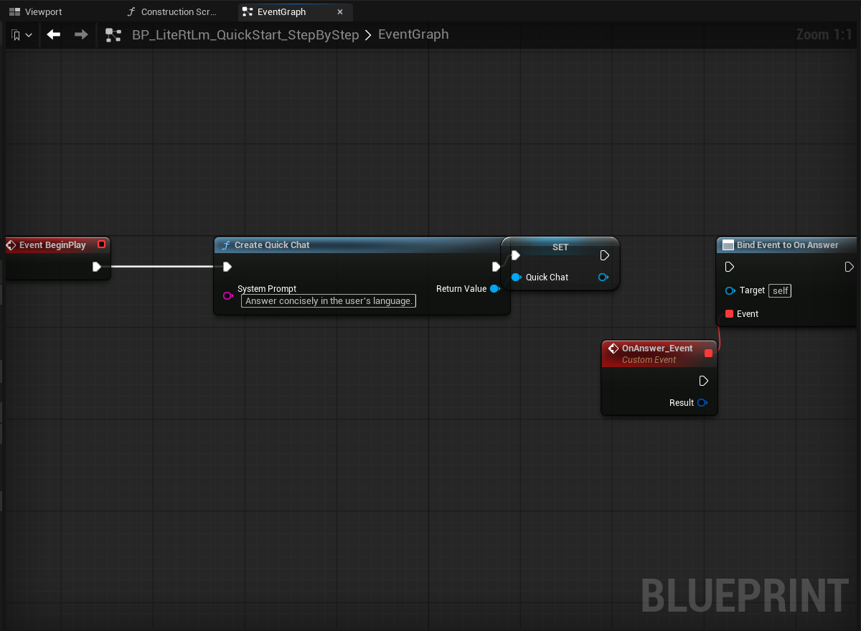The image size is (861, 631).
Task: Click Create Quick Chat exec output pin
Action: (496, 267)
